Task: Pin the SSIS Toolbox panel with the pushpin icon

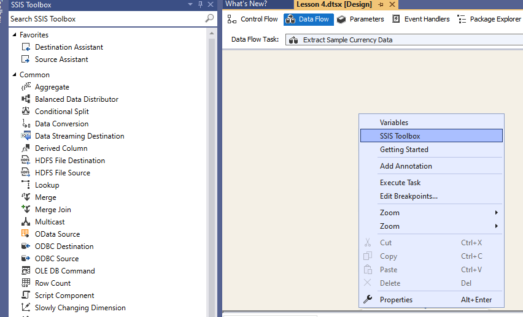Action: click(x=200, y=4)
